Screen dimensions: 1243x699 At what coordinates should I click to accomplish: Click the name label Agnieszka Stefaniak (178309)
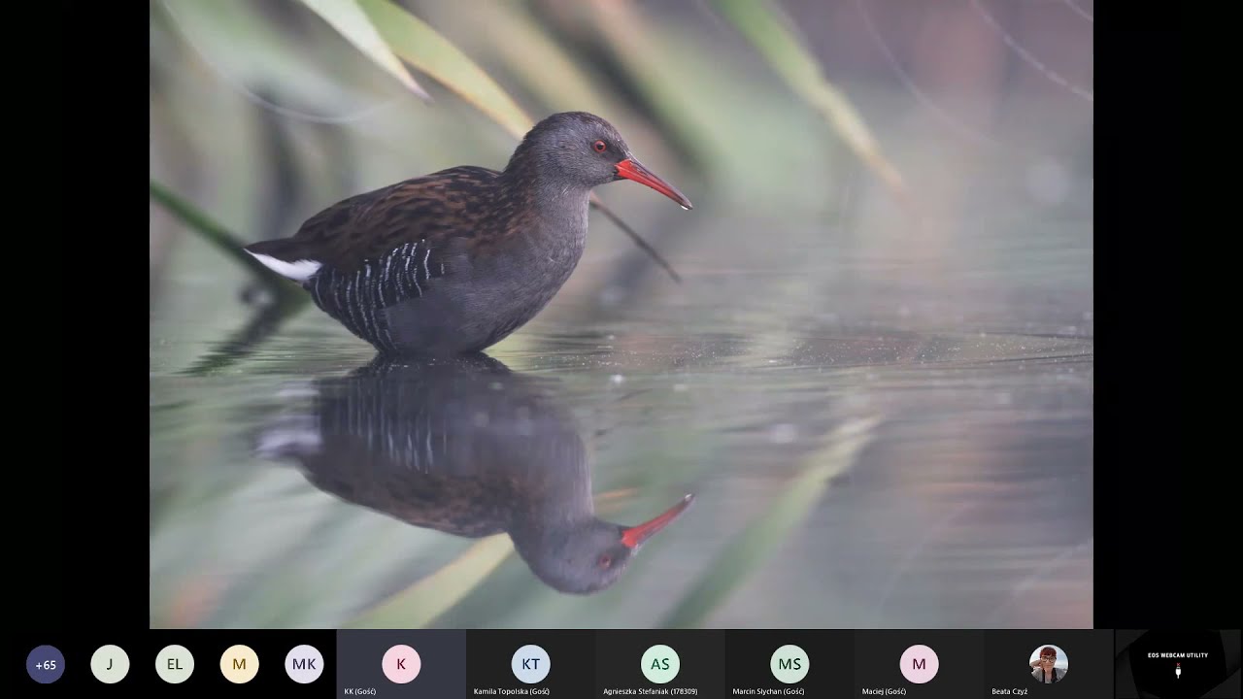[x=651, y=691]
